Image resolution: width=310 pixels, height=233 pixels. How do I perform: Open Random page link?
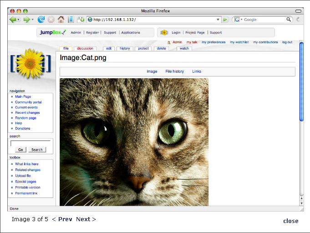(25, 118)
